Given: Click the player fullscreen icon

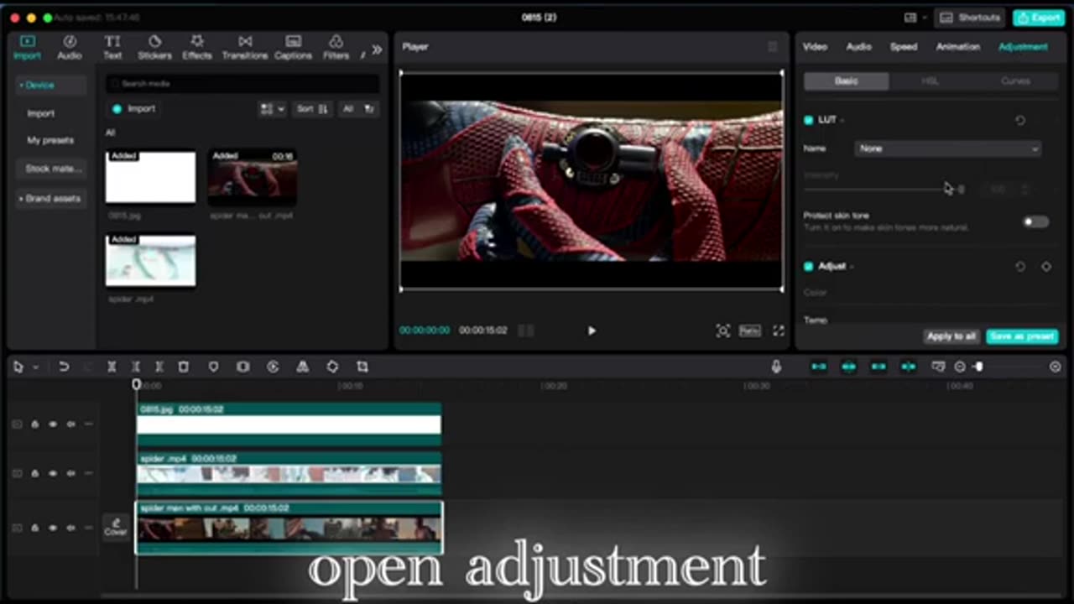Looking at the screenshot, I should pos(779,331).
